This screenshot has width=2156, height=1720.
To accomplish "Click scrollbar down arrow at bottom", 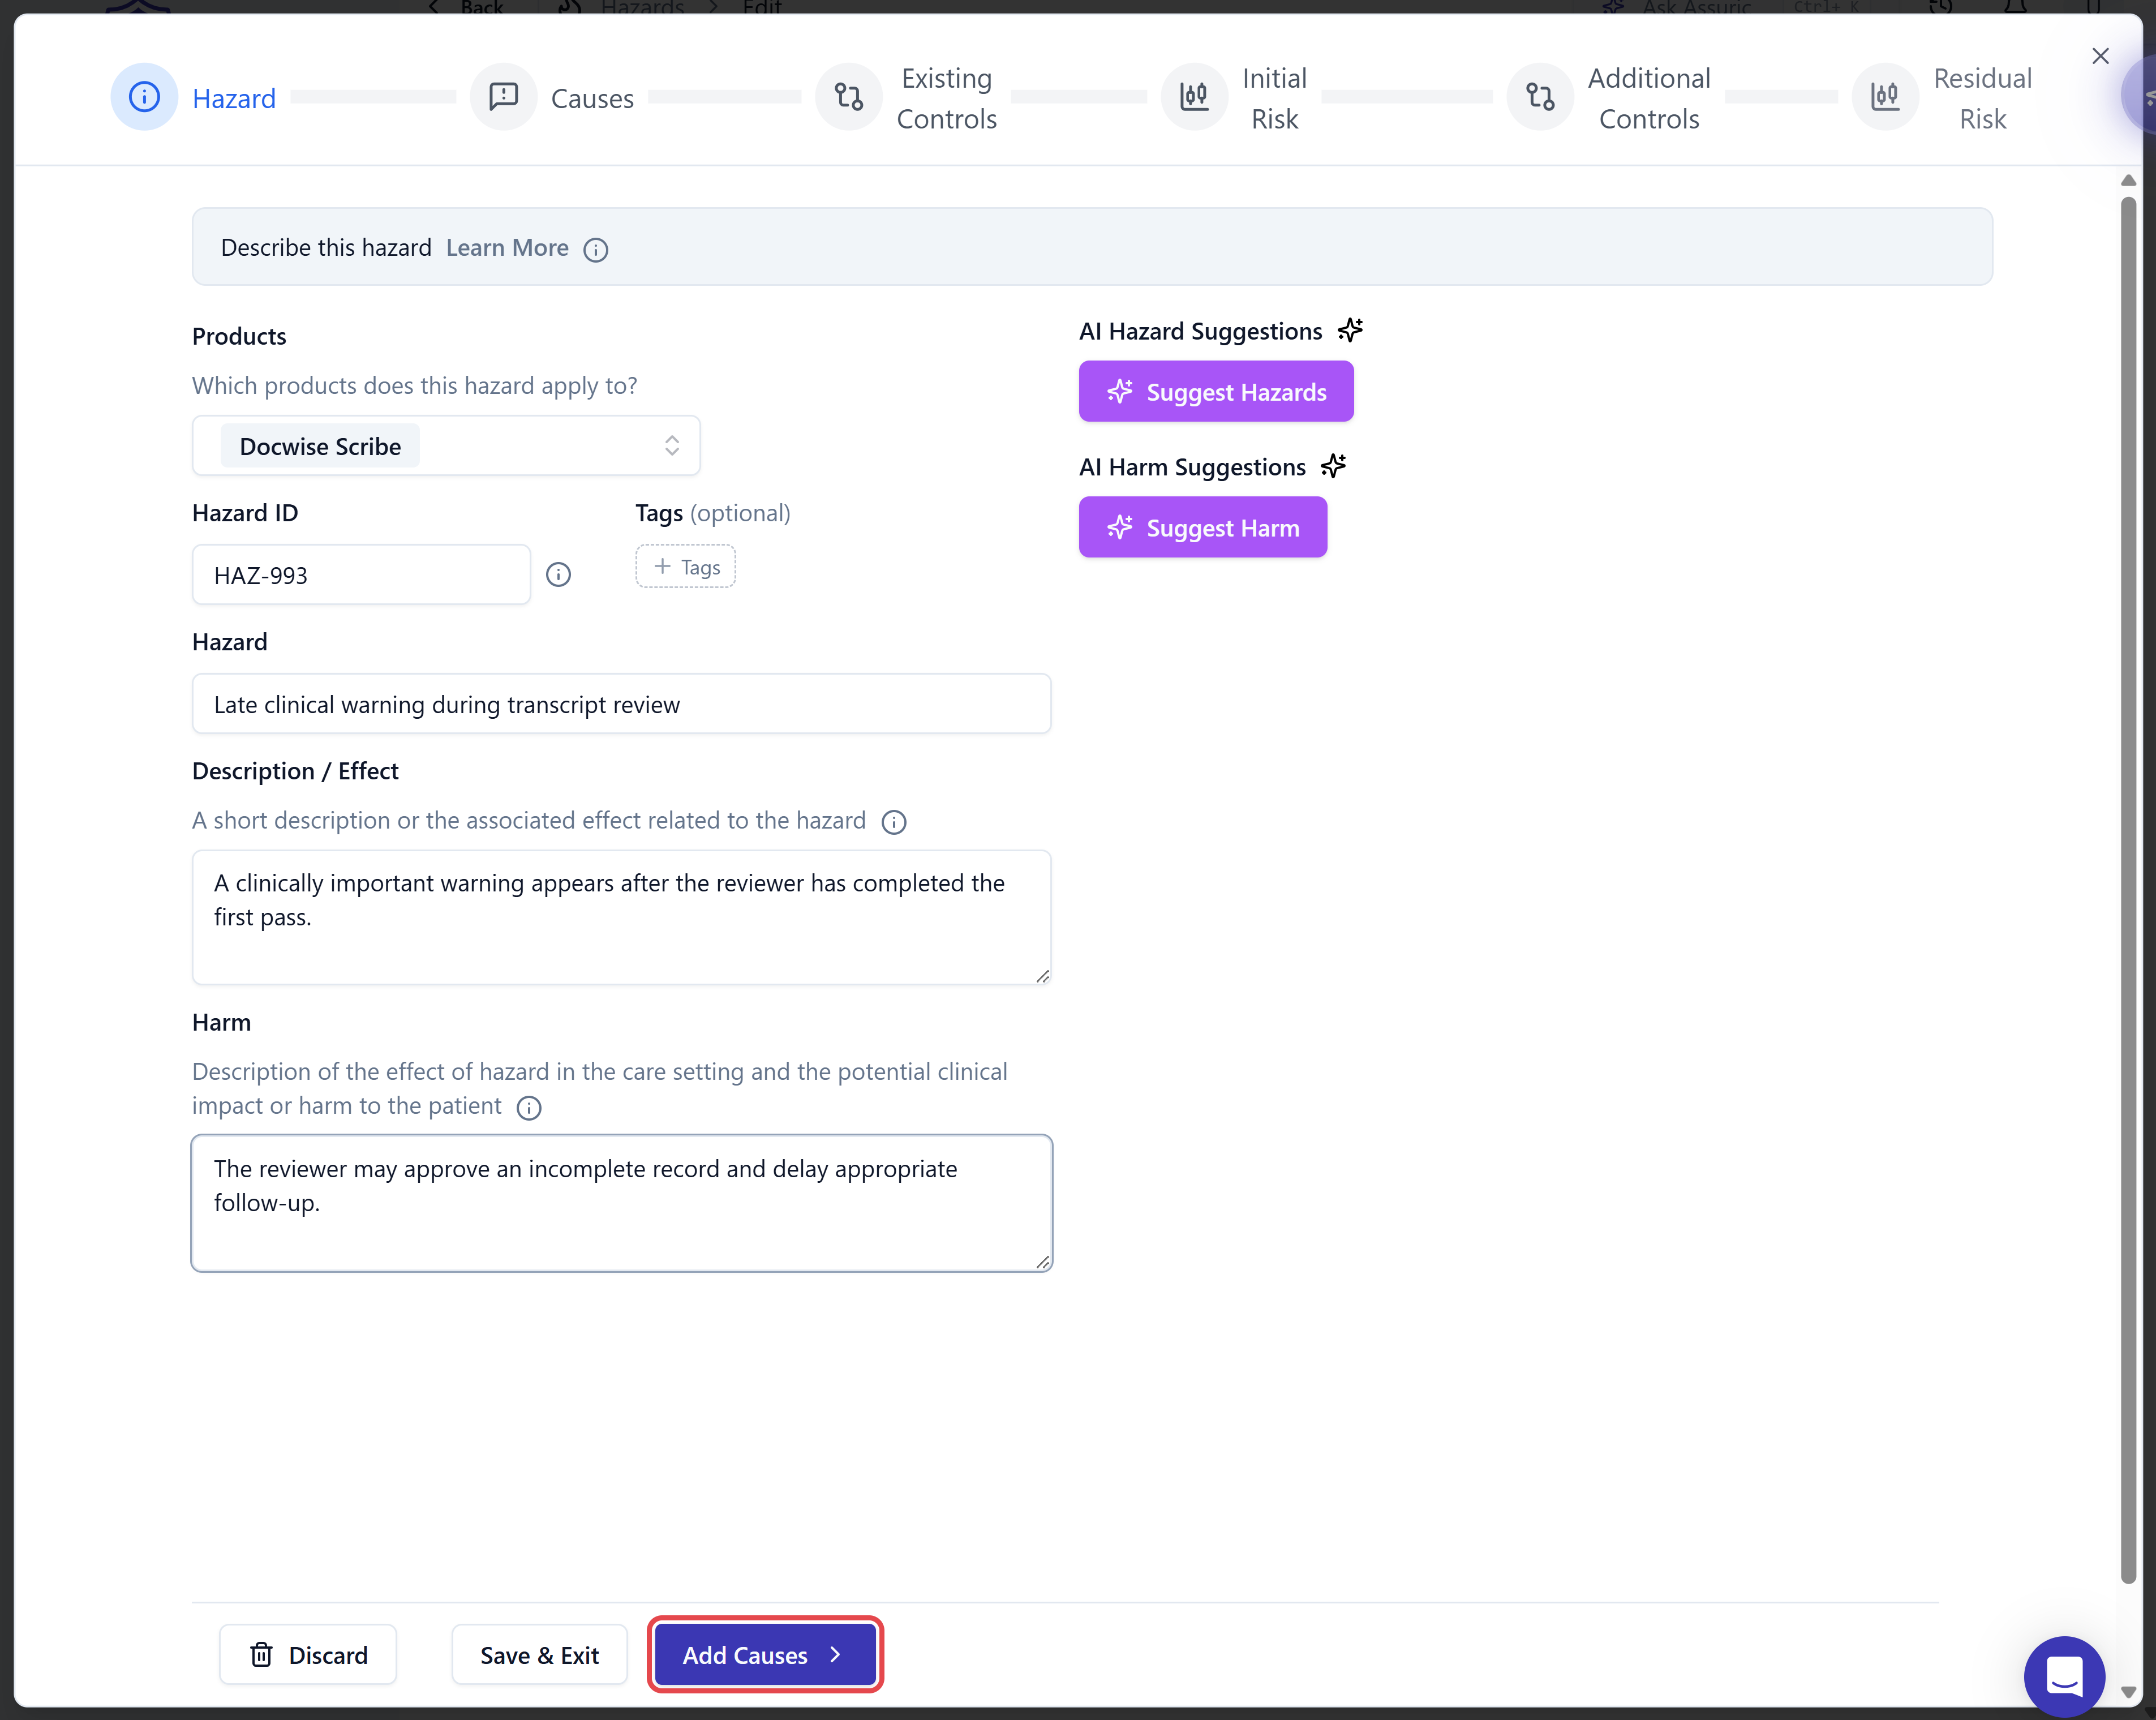I will (x=2128, y=1693).
